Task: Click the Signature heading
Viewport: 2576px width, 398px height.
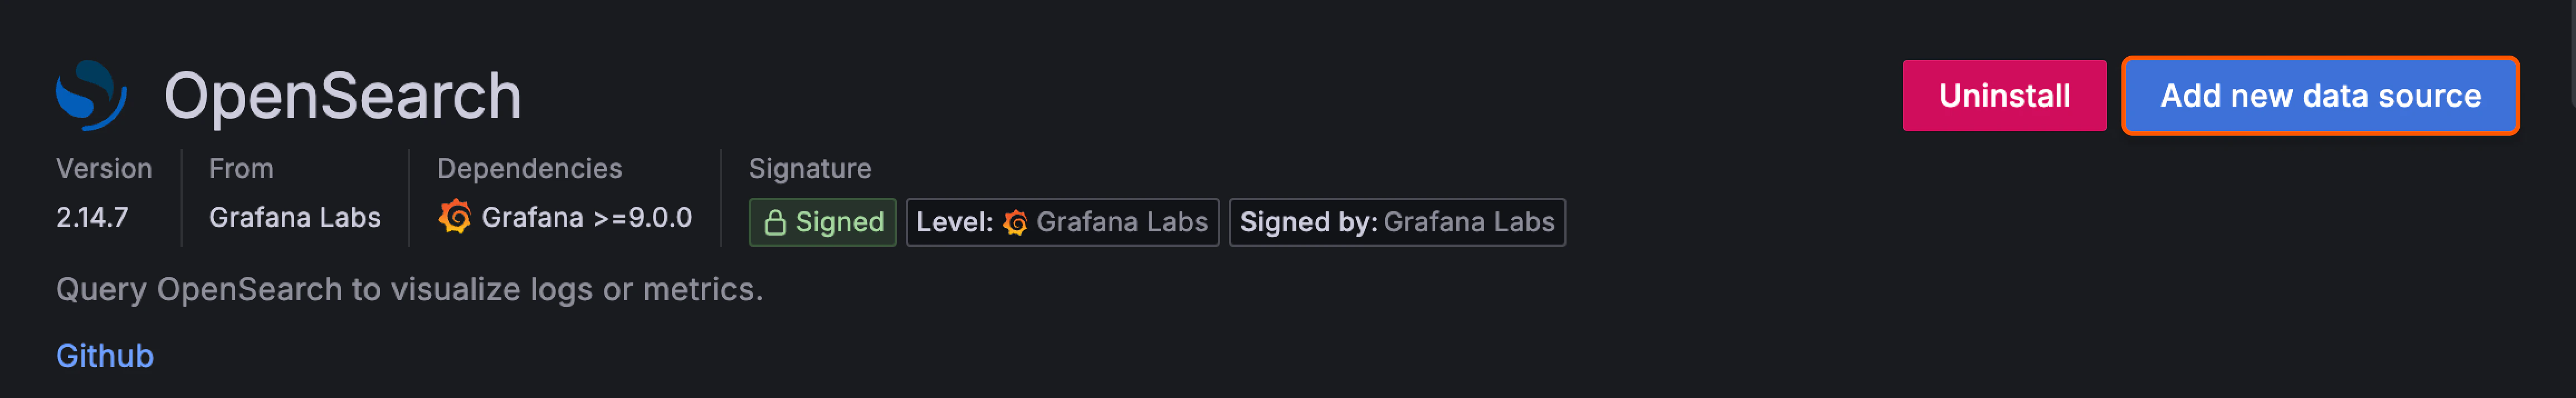Action: pos(810,167)
